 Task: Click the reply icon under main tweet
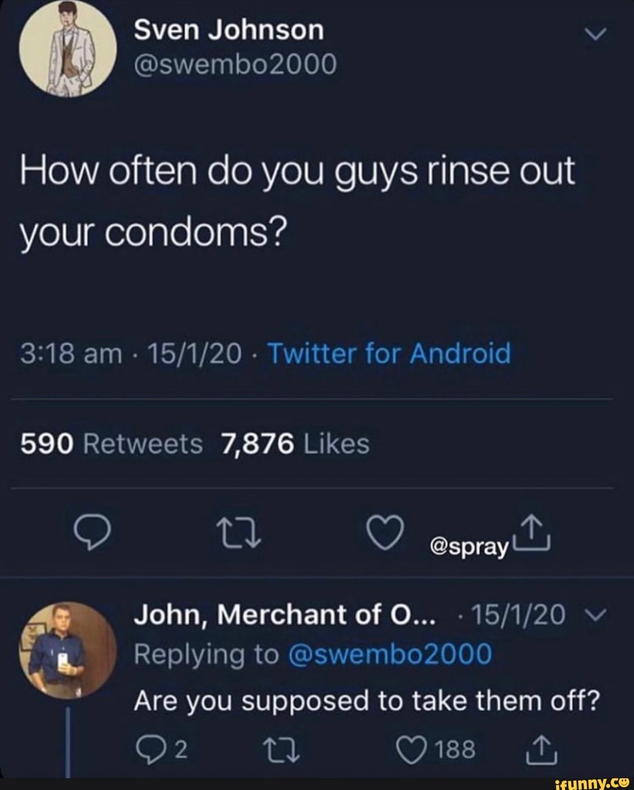[x=95, y=532]
